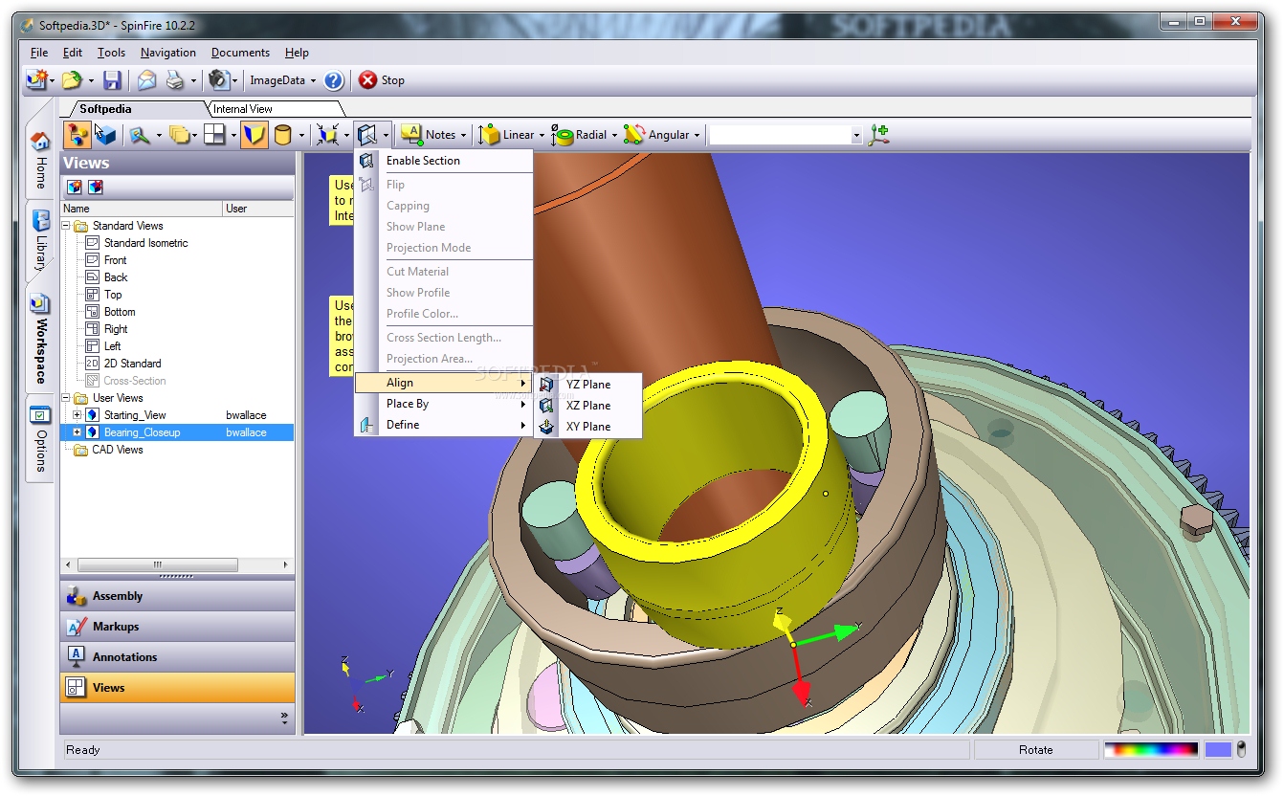Select the Standard Isometric view

(145, 243)
